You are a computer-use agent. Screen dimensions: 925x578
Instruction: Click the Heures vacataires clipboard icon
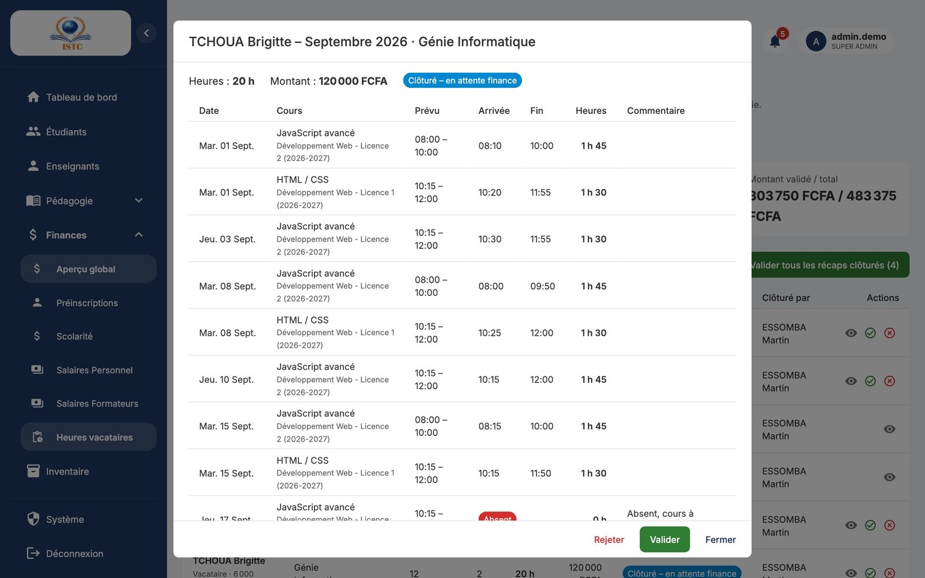pos(37,437)
